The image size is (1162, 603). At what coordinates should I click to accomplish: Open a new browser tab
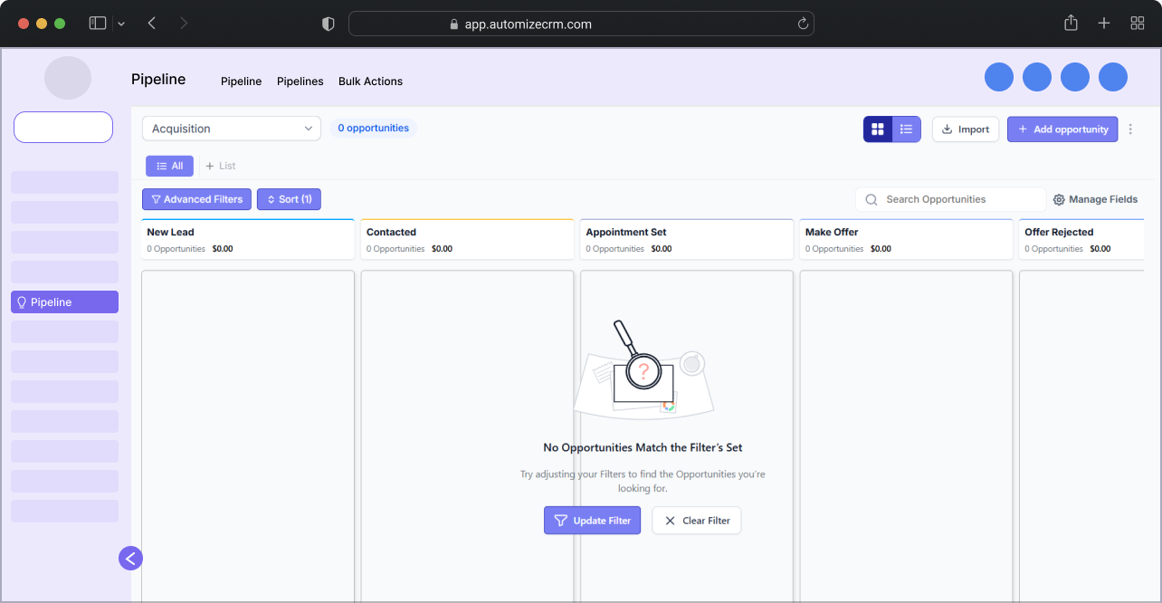pyautogui.click(x=1104, y=24)
